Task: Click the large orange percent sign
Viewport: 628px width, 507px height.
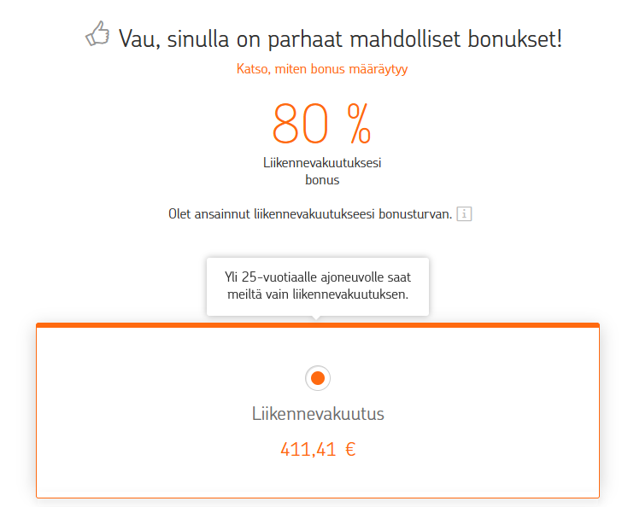Action: (359, 124)
